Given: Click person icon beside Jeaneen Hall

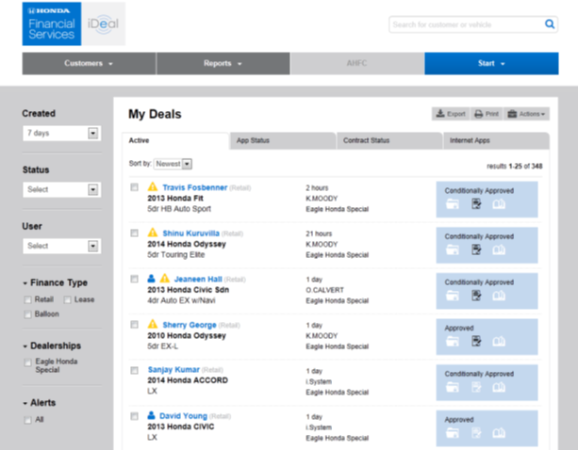Looking at the screenshot, I should [151, 279].
